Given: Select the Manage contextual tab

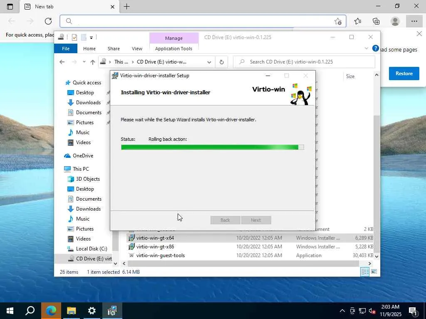Looking at the screenshot, I should coord(174,38).
